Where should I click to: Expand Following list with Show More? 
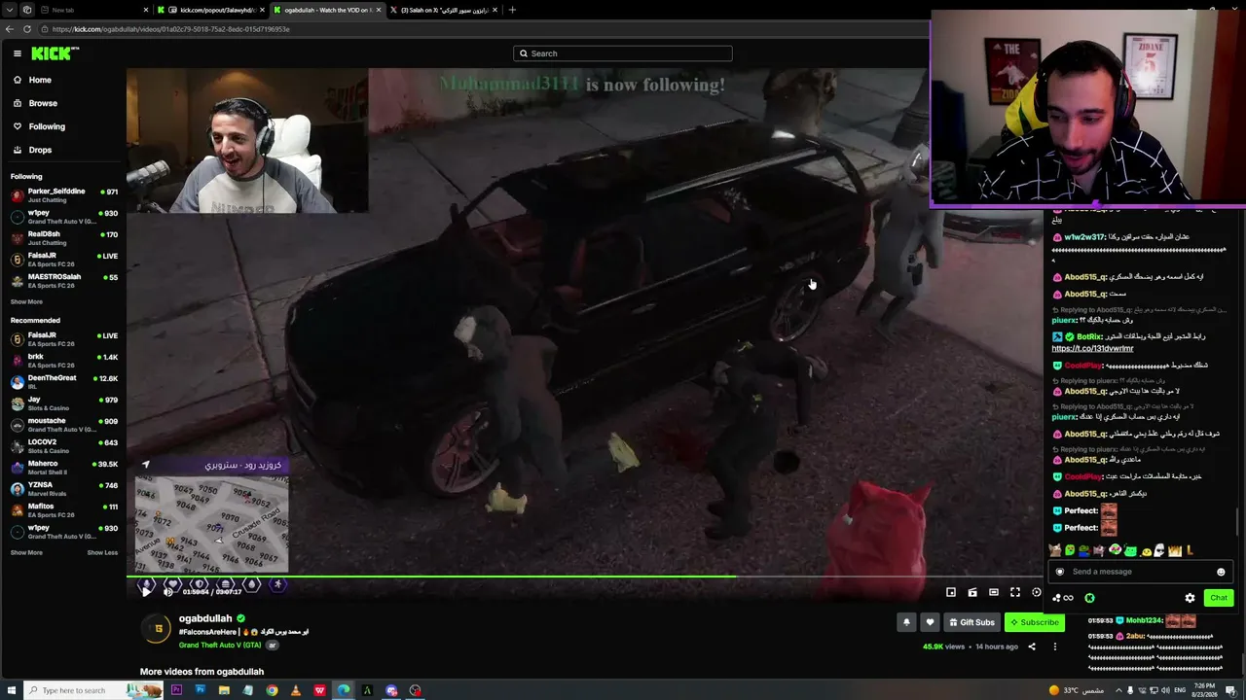[x=26, y=301]
